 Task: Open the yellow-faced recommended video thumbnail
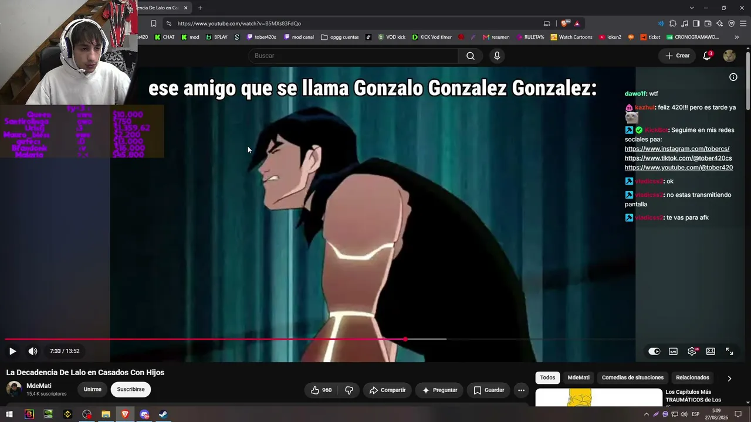click(598, 397)
